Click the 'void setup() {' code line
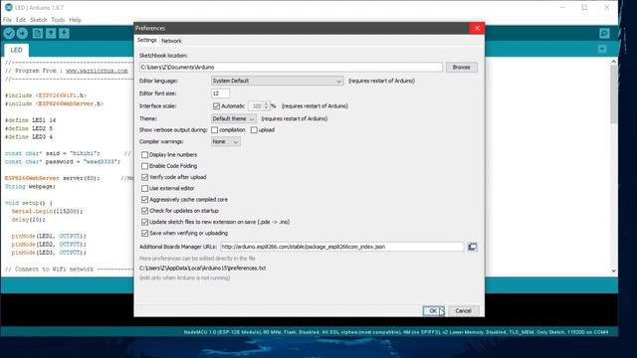The width and height of the screenshot is (637, 358). tap(29, 203)
